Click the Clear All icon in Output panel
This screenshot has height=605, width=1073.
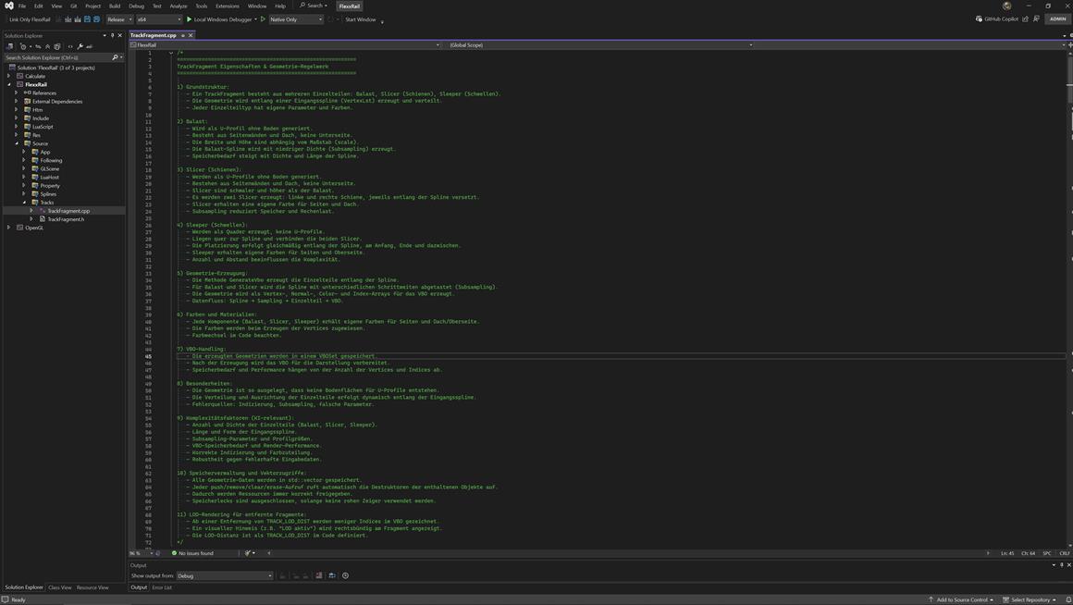pyautogui.click(x=319, y=575)
